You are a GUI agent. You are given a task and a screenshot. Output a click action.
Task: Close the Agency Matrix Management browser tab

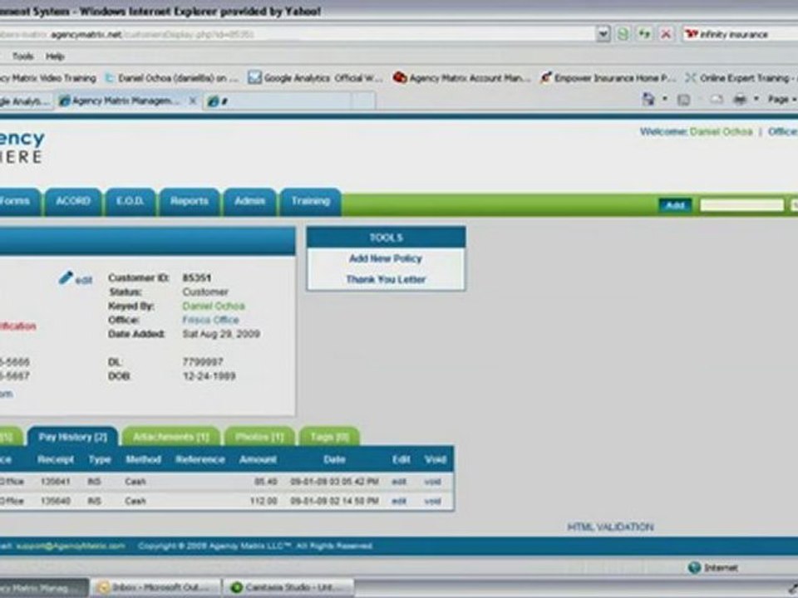[x=193, y=100]
